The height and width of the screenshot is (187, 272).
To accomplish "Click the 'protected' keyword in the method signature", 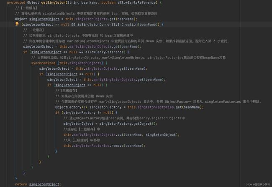I will (x=16, y=3).
